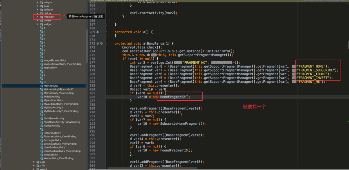This screenshot has height=170, width=349.
Task: Select MainActivity$$Lambda$0 in the project tree
Action: [x=58, y=89]
